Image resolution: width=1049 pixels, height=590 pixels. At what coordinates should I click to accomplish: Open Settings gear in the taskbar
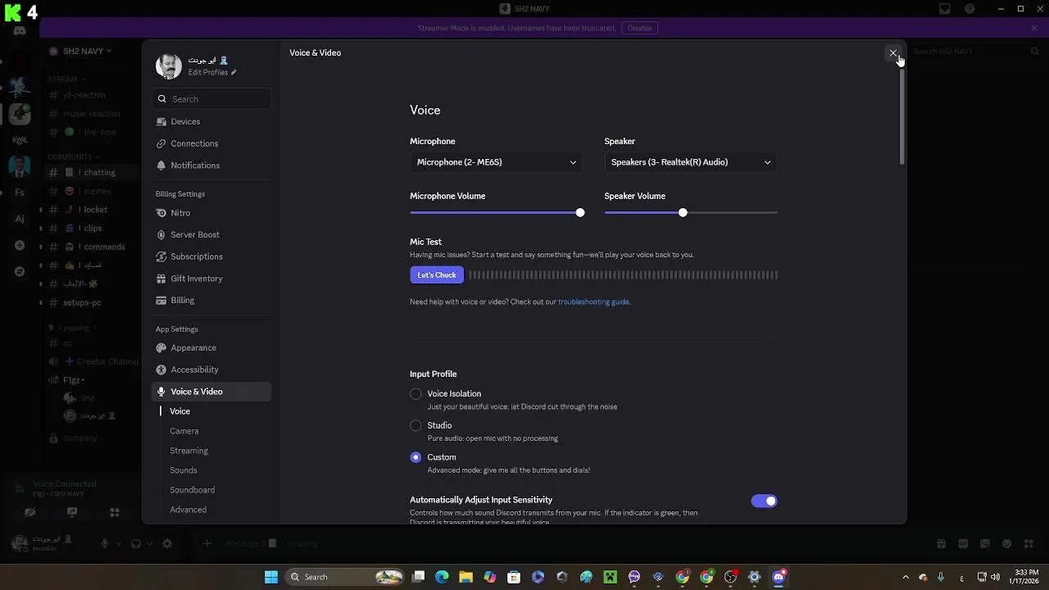tap(755, 577)
